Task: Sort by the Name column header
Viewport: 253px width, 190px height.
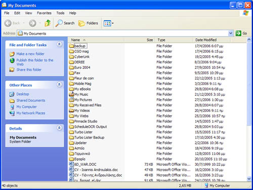Action: click(x=96, y=40)
